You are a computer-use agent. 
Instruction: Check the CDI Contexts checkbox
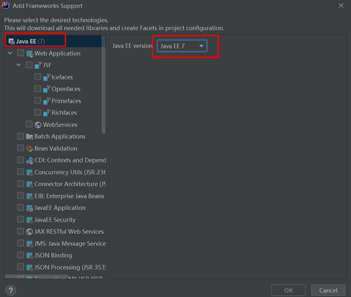pyautogui.click(x=21, y=160)
